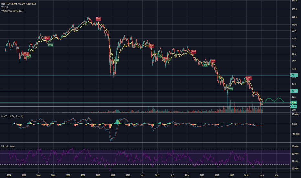
Task: Click the 2007 label on the time axis
Action: point(83,175)
